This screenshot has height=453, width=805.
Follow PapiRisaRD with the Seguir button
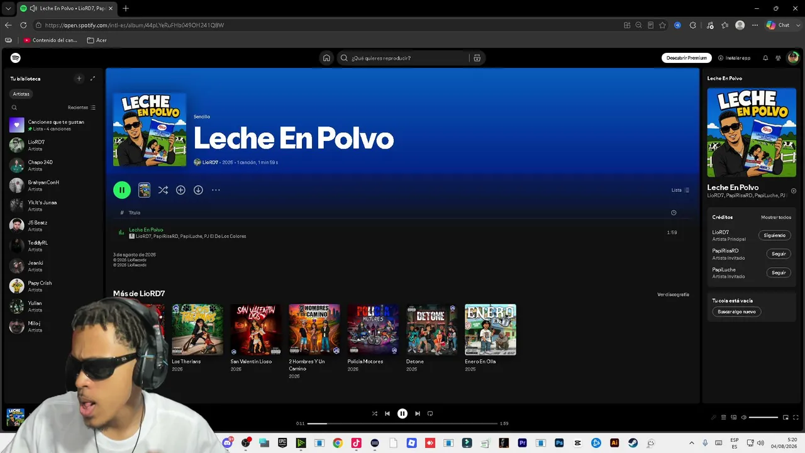click(779, 254)
